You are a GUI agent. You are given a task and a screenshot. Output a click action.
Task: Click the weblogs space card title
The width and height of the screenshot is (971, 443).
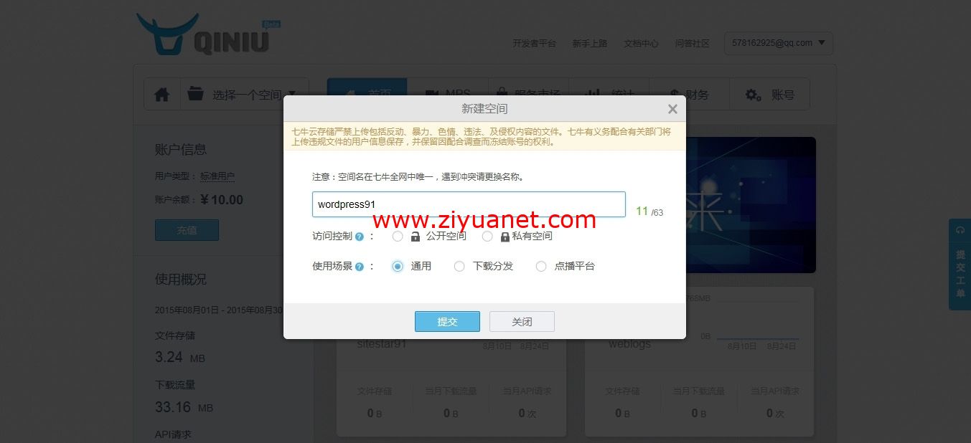pos(629,344)
